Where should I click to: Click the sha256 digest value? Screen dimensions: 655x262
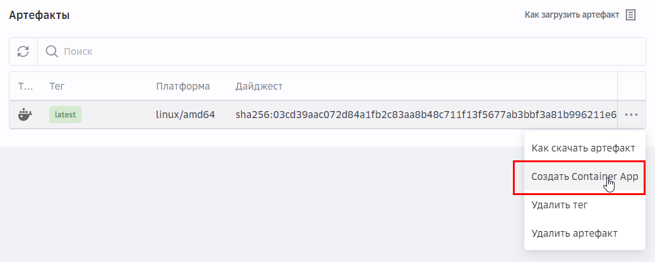[426, 115]
